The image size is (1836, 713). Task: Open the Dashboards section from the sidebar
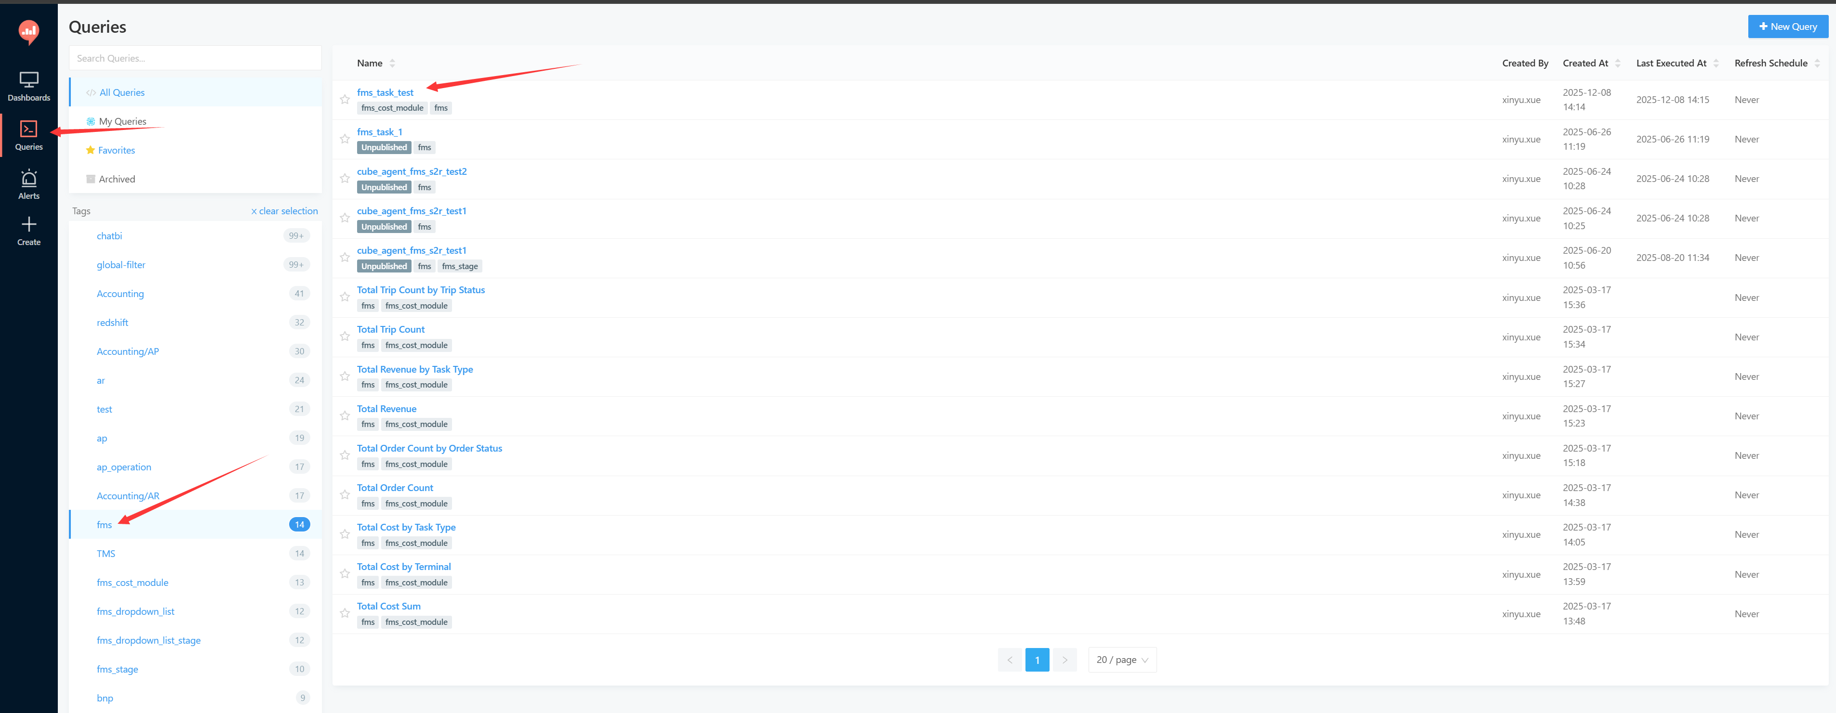coord(28,86)
